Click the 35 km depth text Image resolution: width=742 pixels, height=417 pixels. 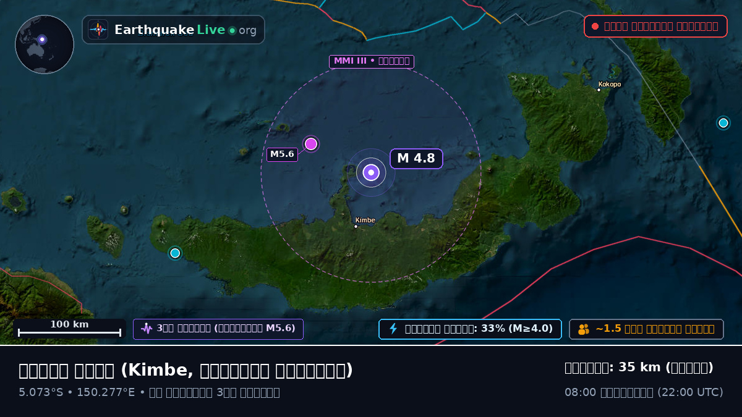(639, 368)
